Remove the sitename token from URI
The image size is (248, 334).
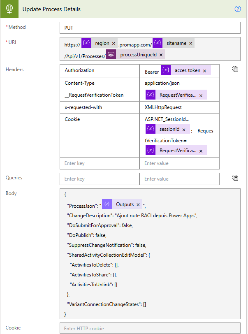pos(191,43)
